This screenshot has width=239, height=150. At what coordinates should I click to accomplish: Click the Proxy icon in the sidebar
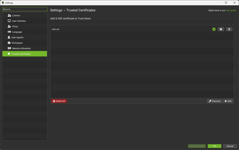[10, 26]
